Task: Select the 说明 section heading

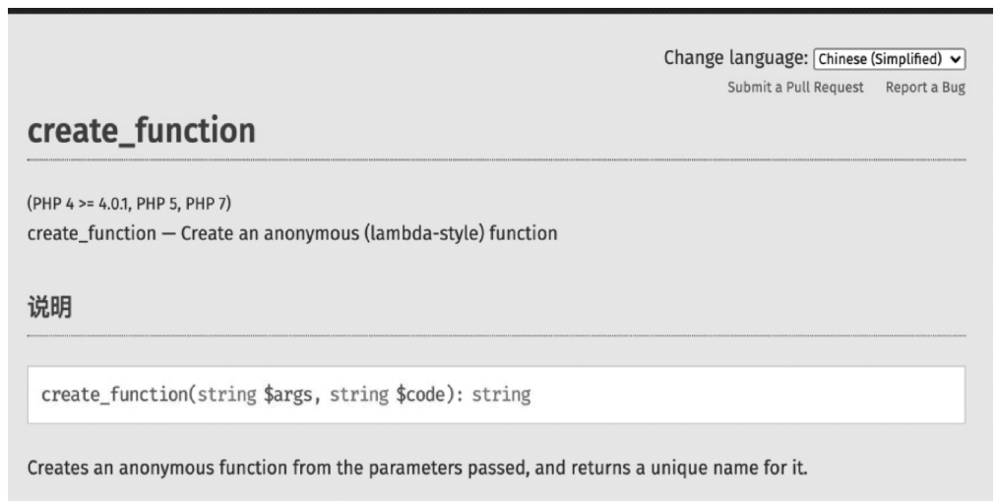Action: [49, 307]
